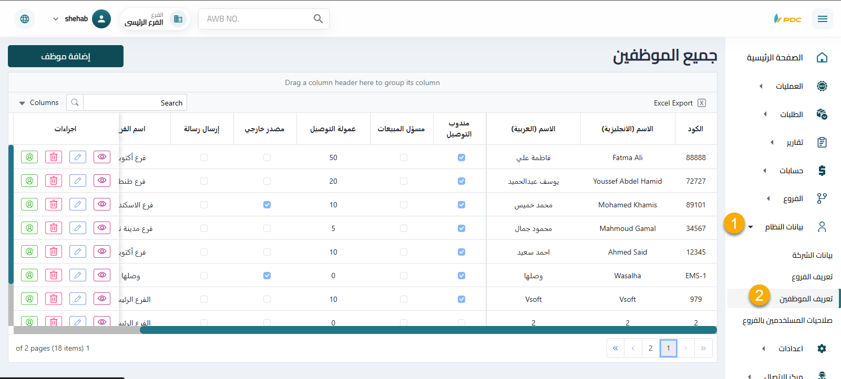Delete Fatma Ali with trash icon
841x379 pixels.
point(54,157)
